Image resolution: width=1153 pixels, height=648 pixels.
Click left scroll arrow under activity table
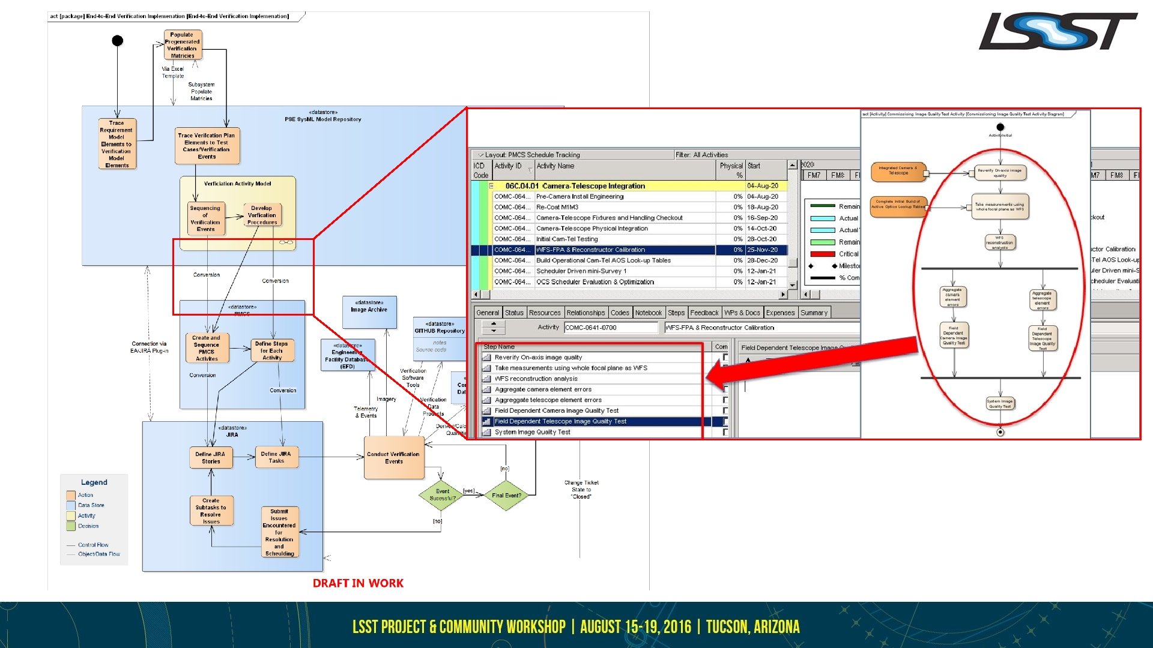coord(477,295)
